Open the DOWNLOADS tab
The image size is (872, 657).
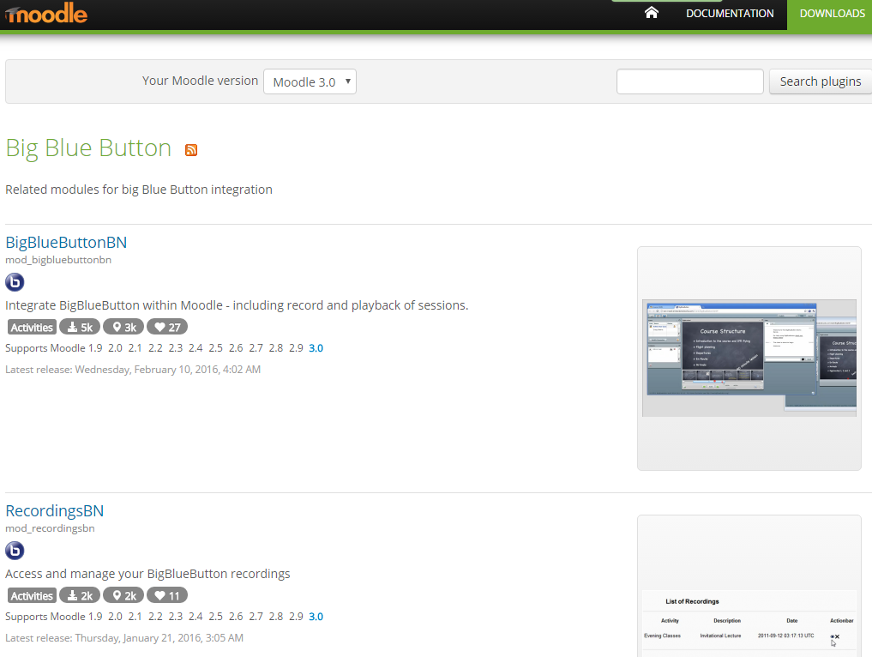pos(832,14)
